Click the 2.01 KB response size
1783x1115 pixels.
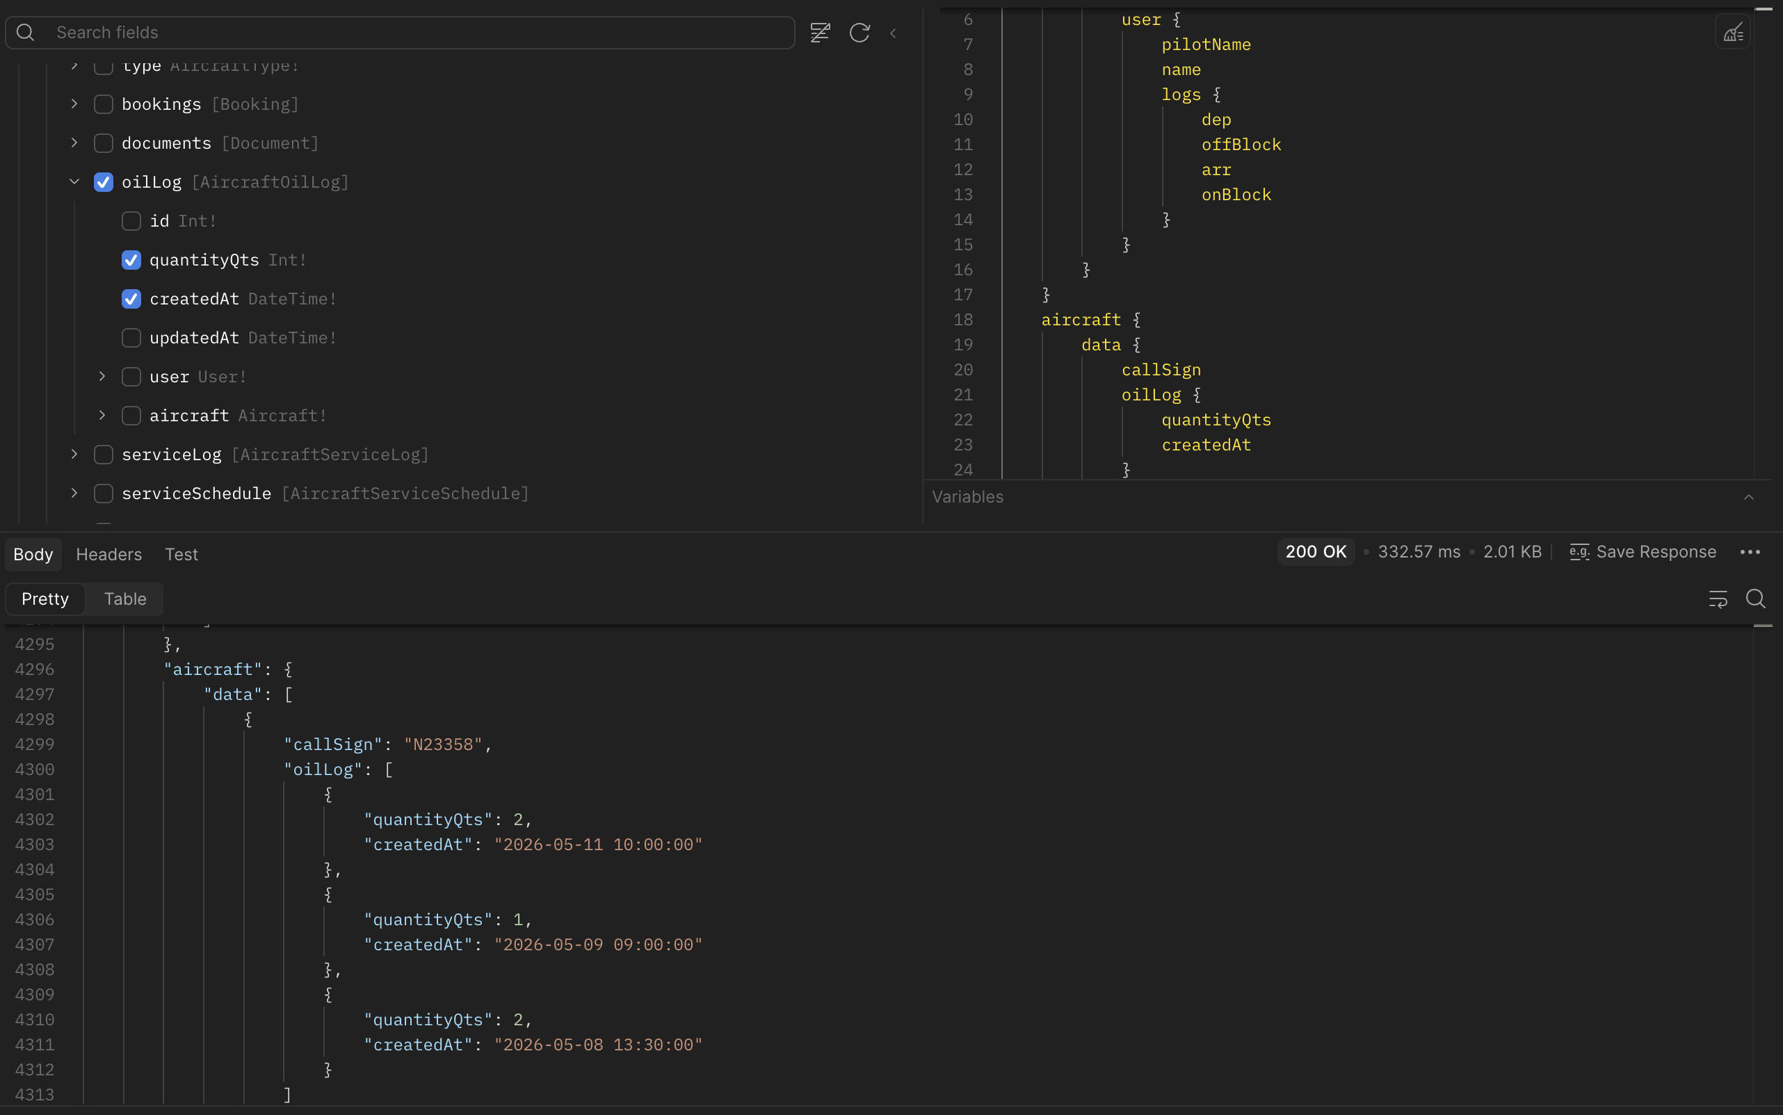(x=1512, y=552)
